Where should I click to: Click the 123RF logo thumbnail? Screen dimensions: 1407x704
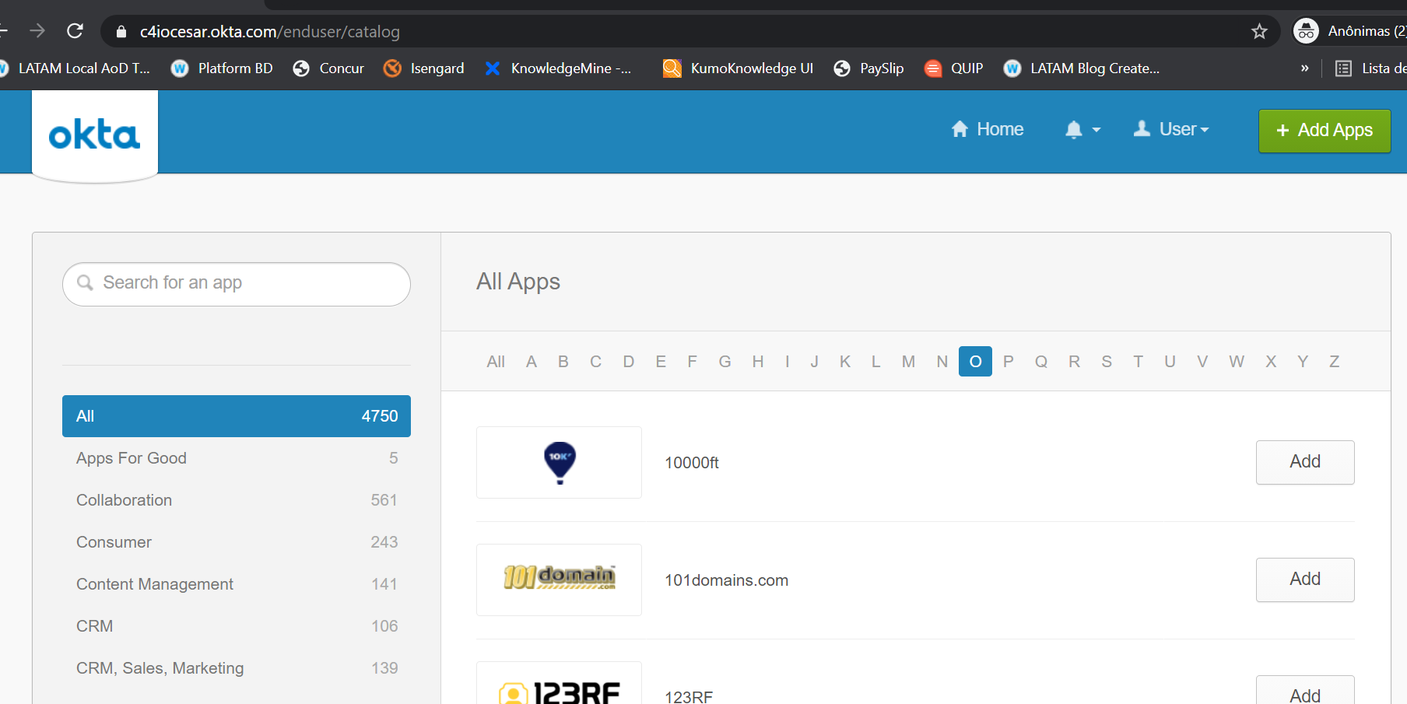[560, 683]
